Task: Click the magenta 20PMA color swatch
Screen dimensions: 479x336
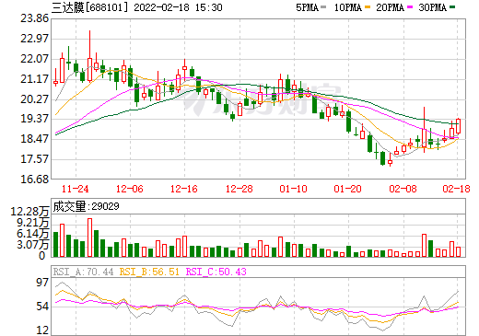Action: pyautogui.click(x=410, y=6)
